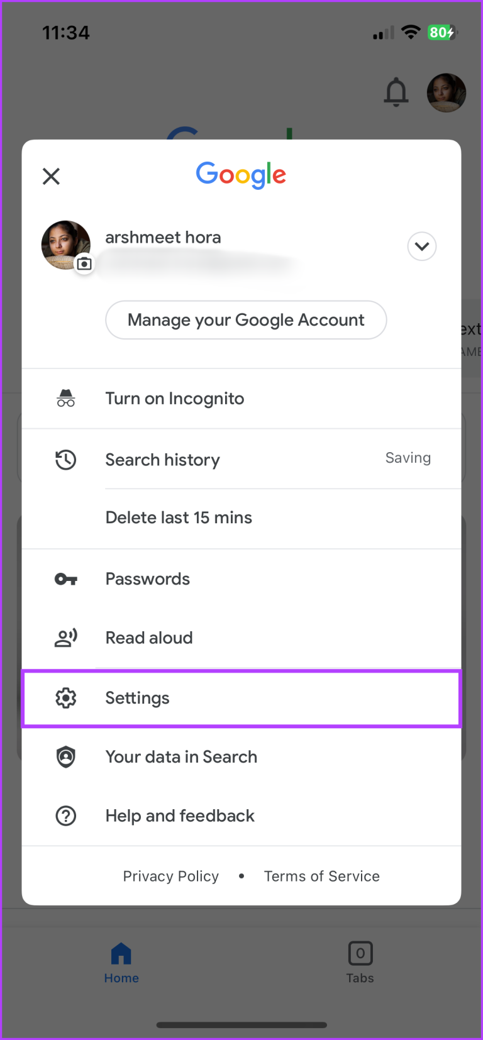Open the Terms of Service link
The width and height of the screenshot is (483, 1040).
tap(321, 875)
